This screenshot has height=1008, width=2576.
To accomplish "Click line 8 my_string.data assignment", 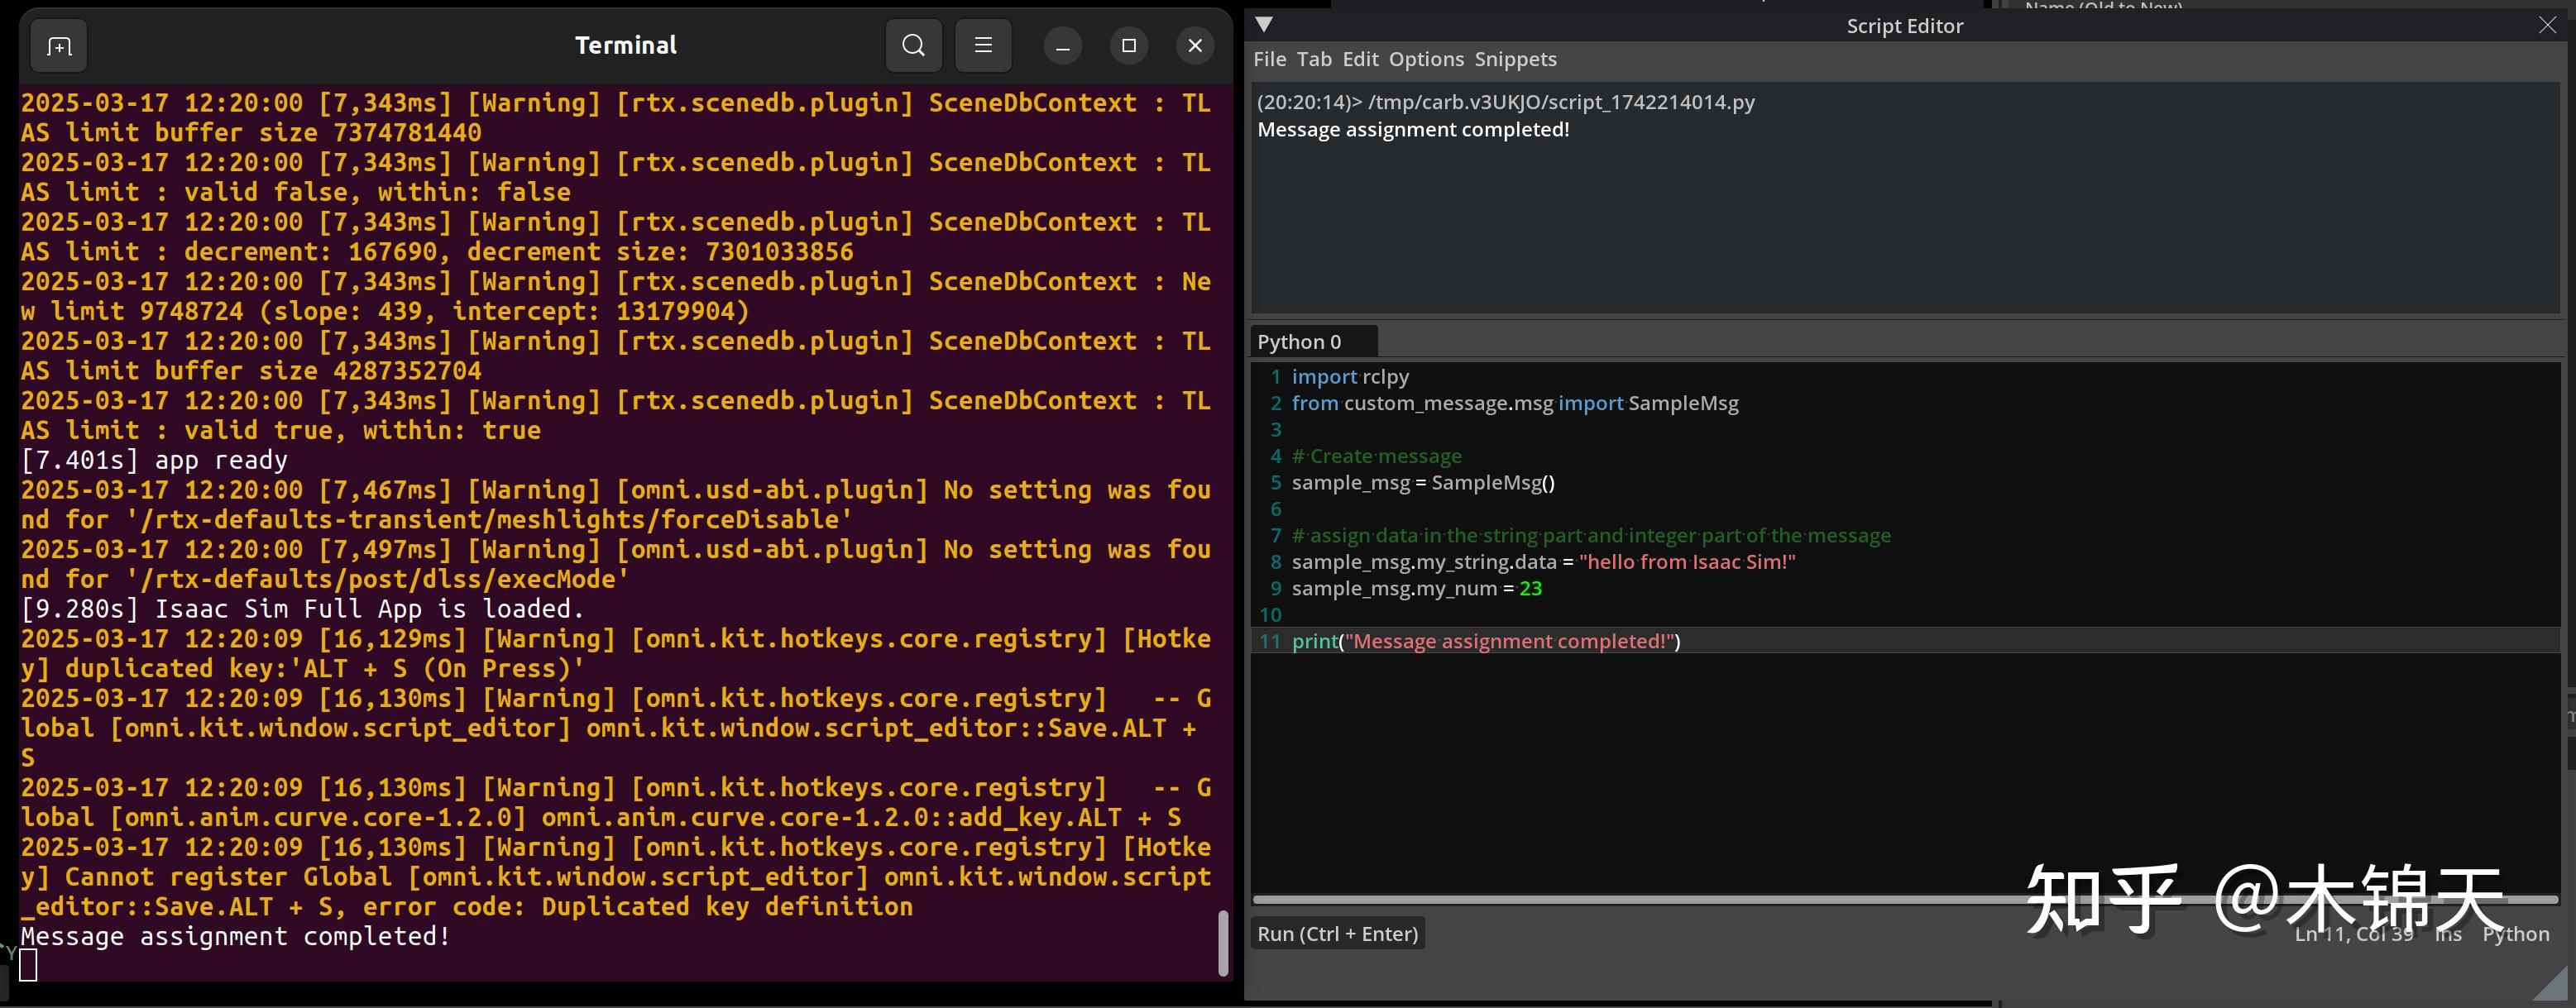I will pos(1542,562).
